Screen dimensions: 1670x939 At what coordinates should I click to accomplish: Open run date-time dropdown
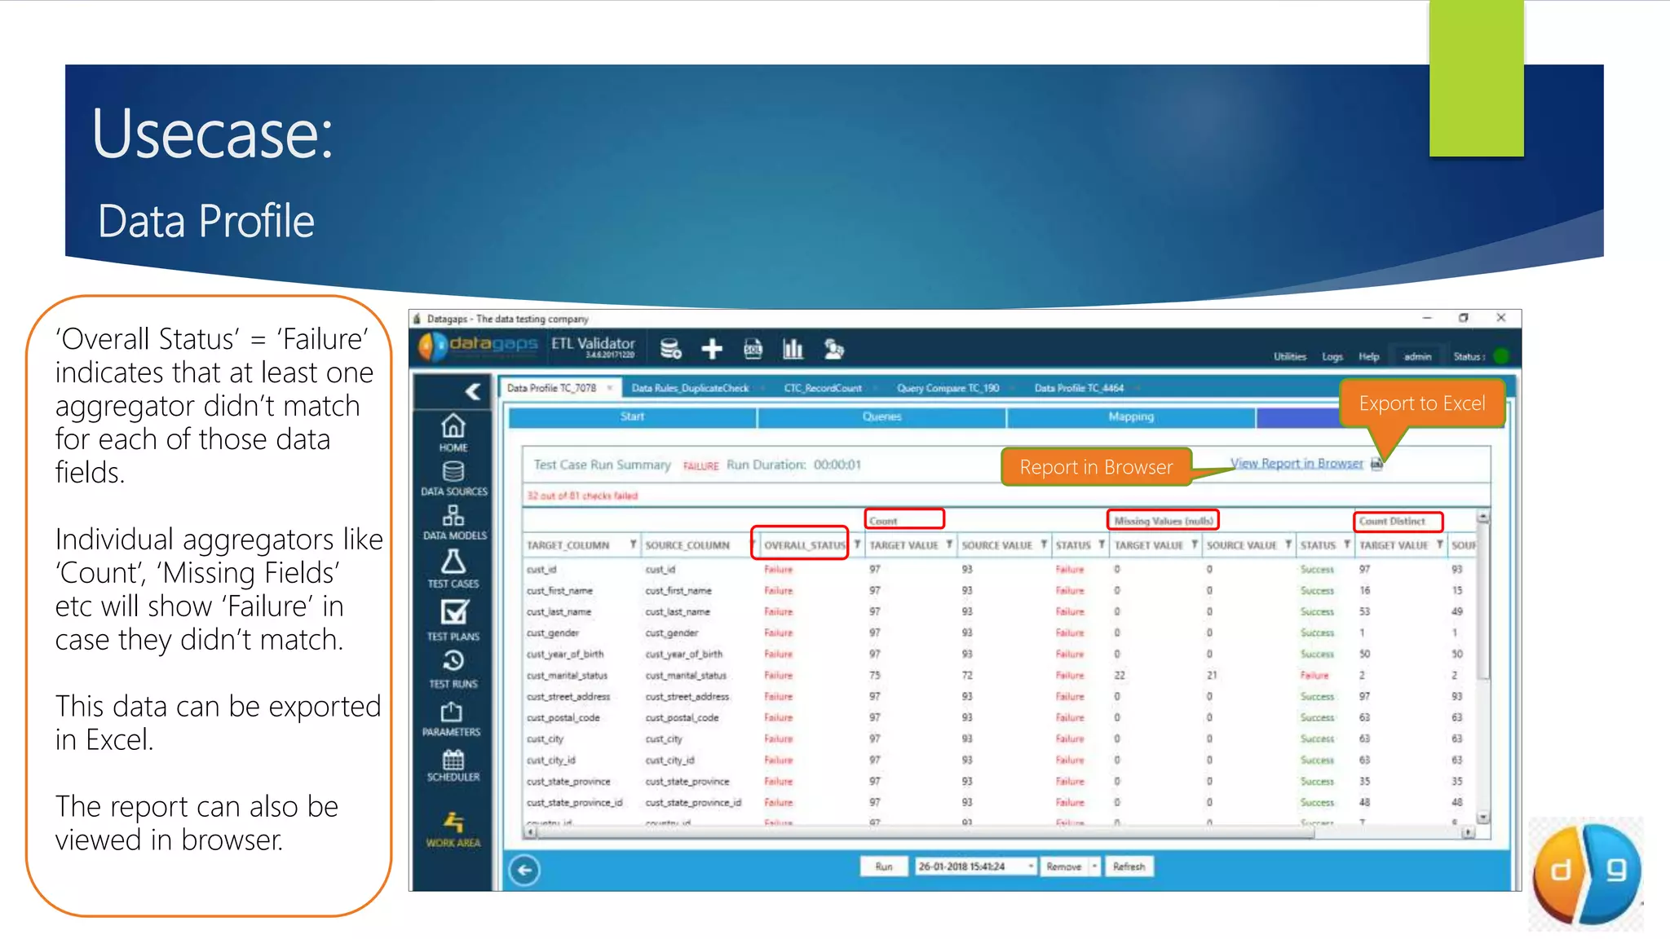(x=1031, y=866)
